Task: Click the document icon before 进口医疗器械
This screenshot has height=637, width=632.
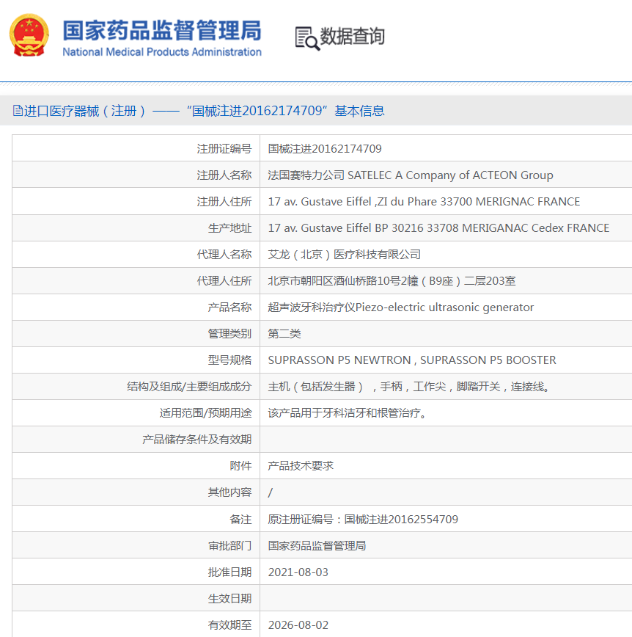Action: tap(18, 111)
